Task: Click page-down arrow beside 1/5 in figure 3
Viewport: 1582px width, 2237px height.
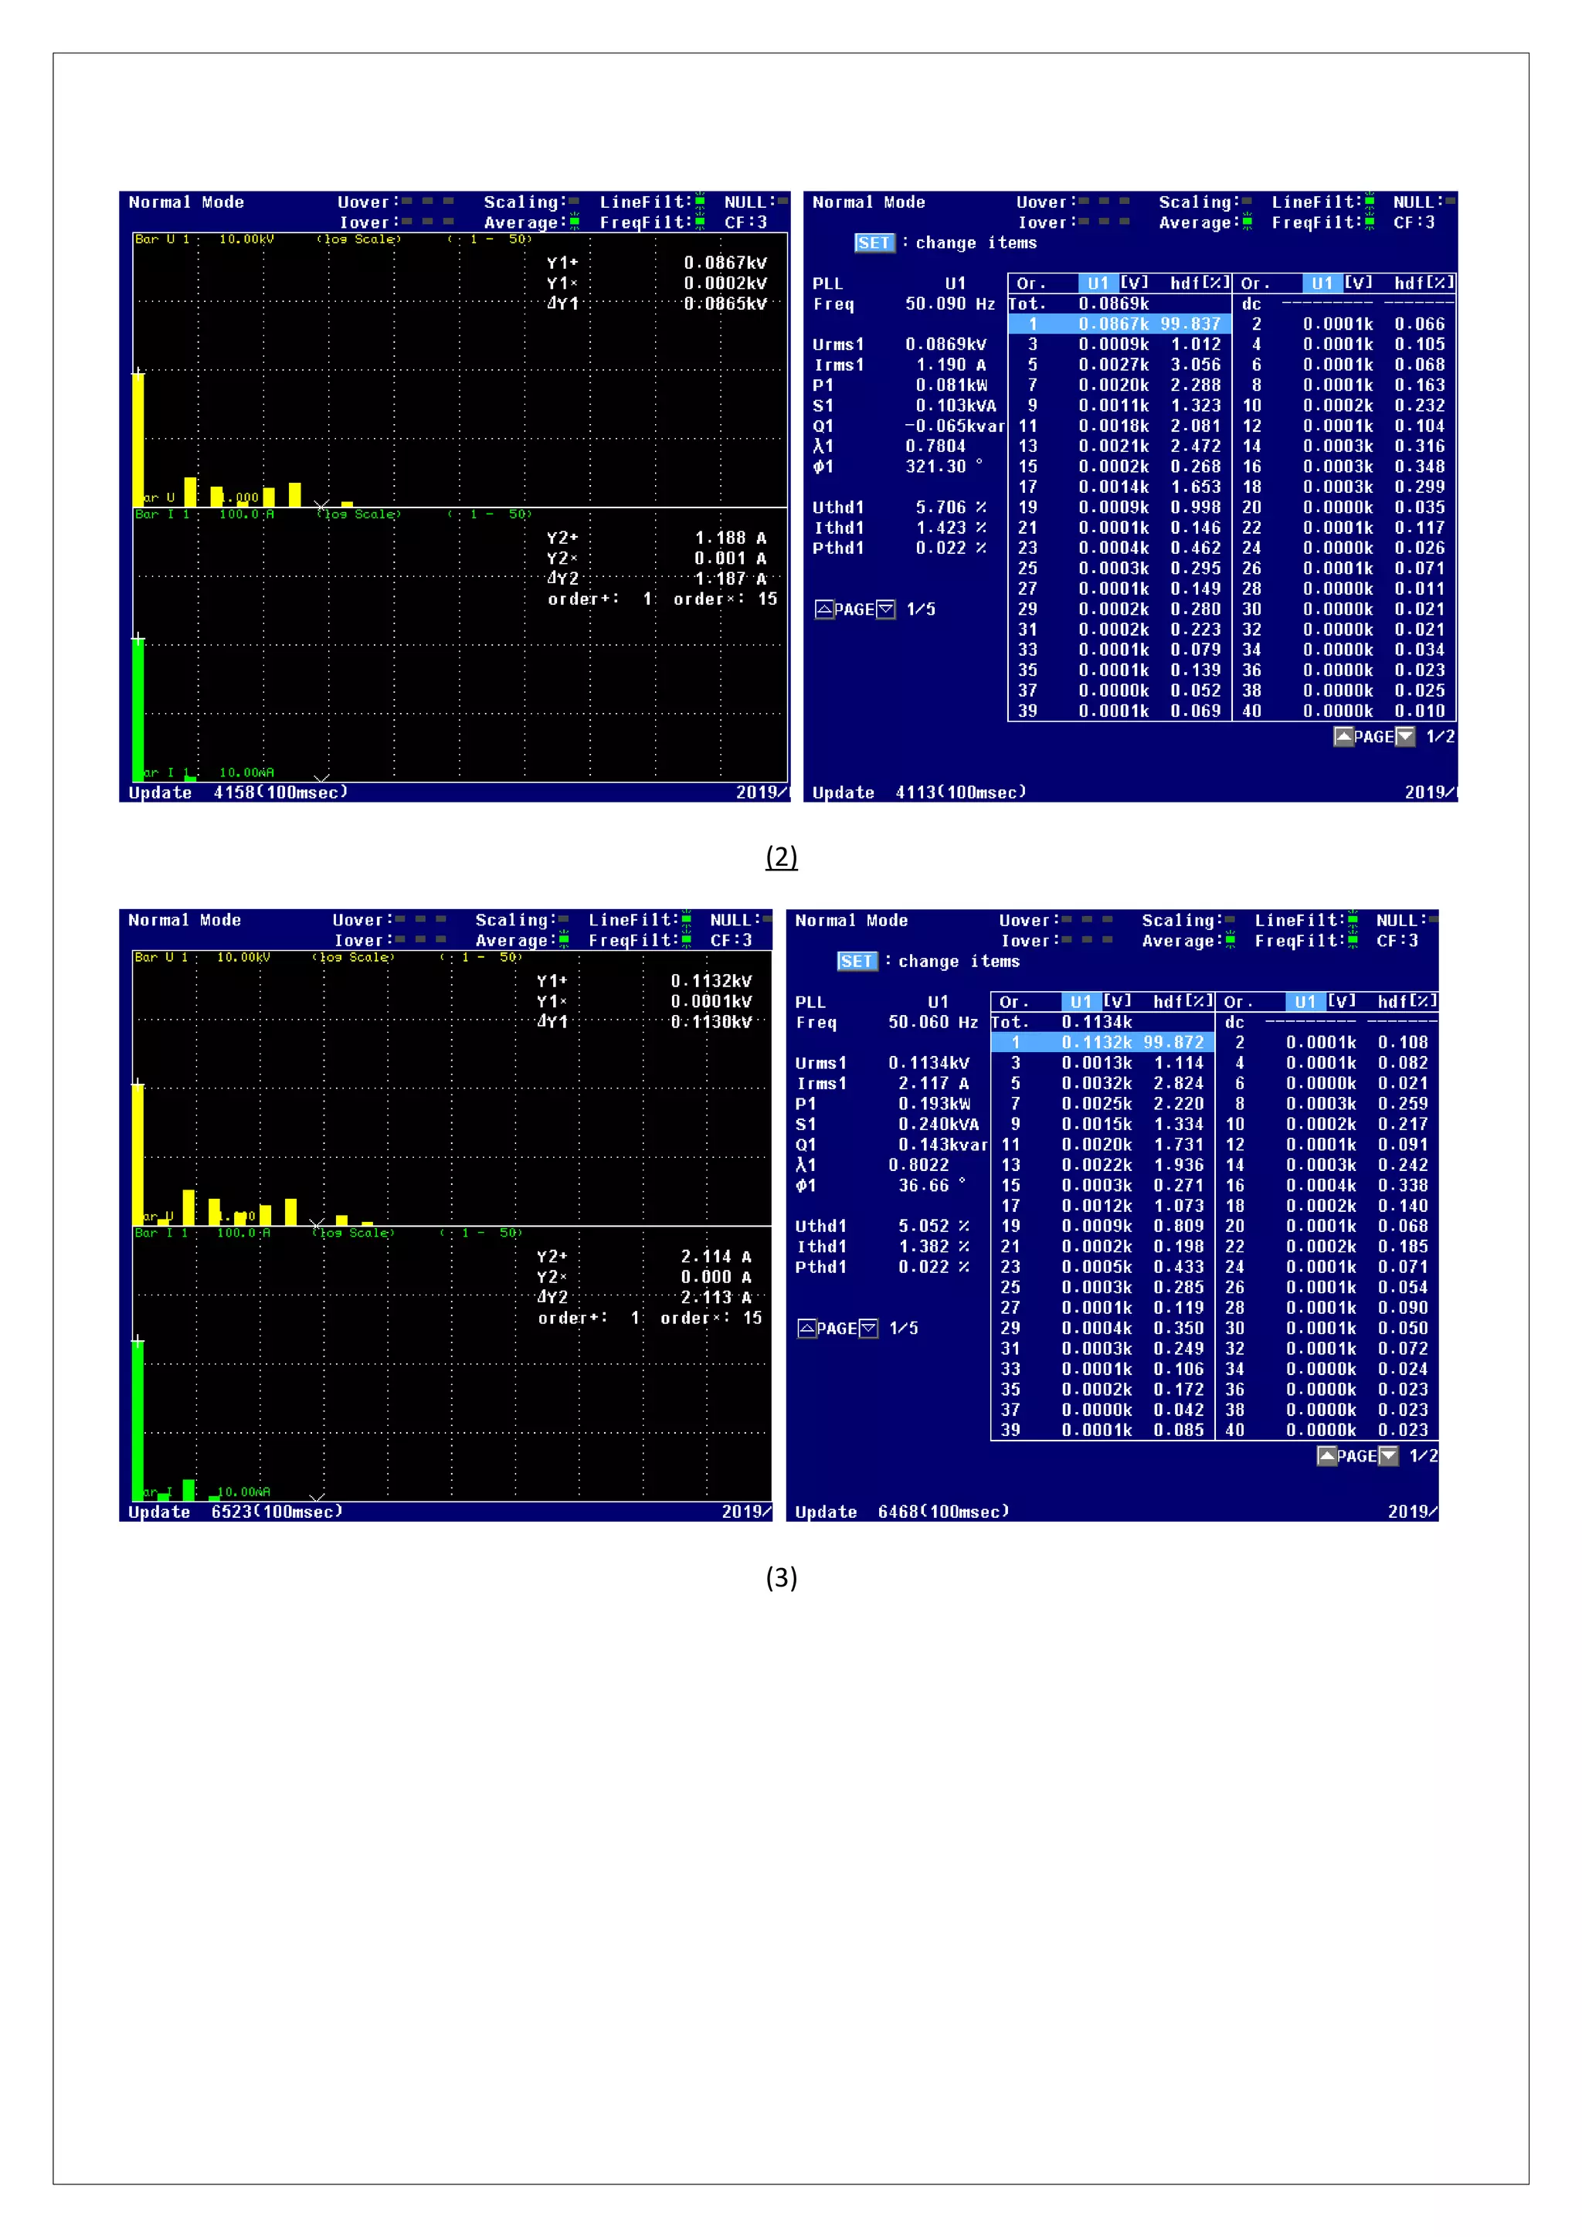Action: click(x=869, y=1328)
